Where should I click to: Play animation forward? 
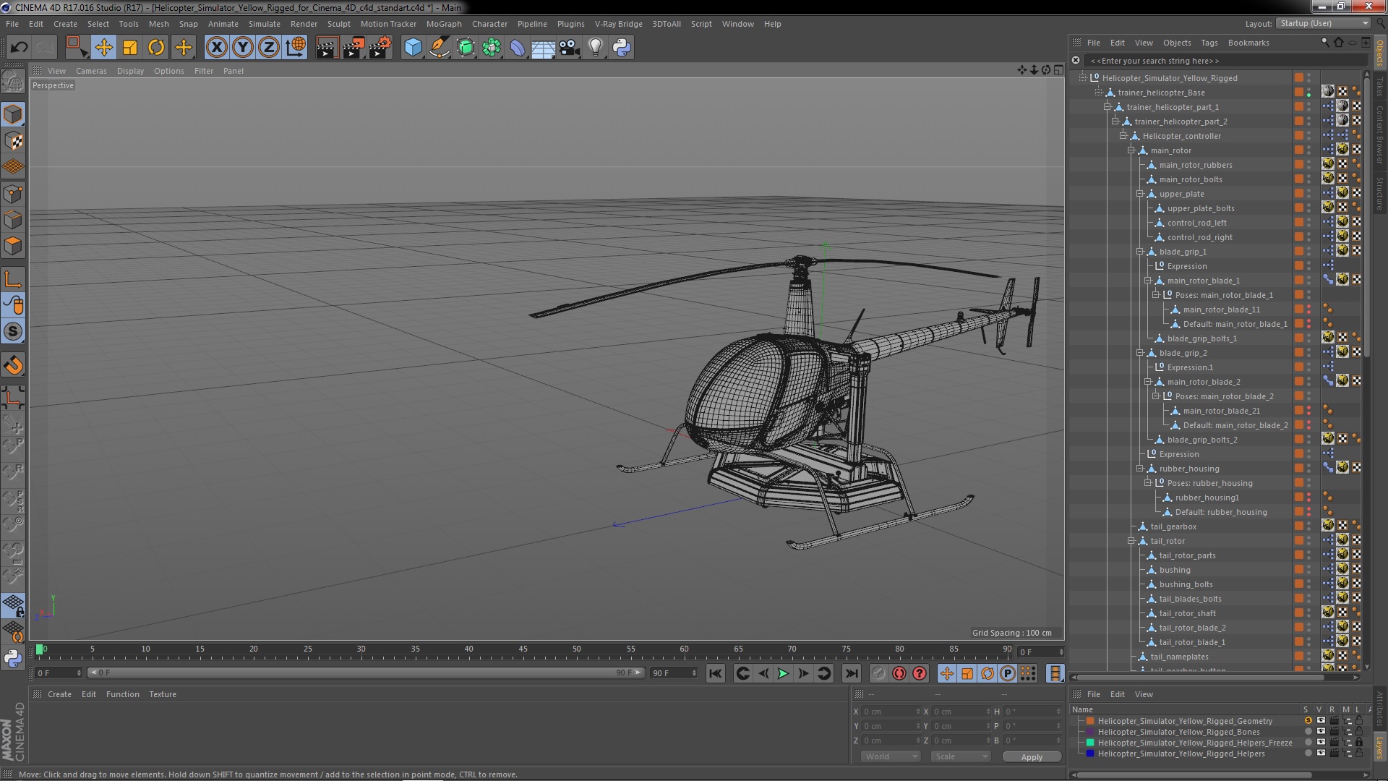point(783,673)
